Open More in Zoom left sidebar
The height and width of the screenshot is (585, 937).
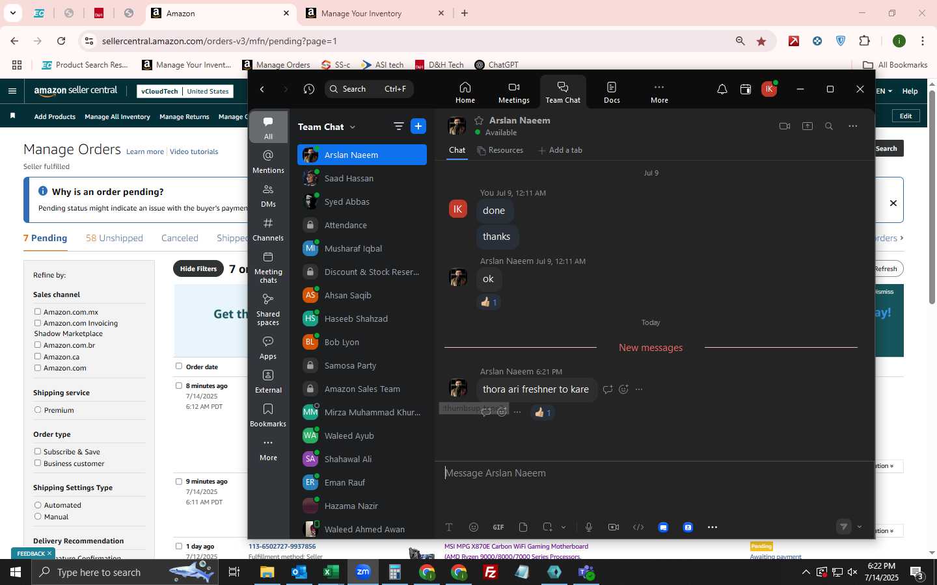click(x=268, y=449)
